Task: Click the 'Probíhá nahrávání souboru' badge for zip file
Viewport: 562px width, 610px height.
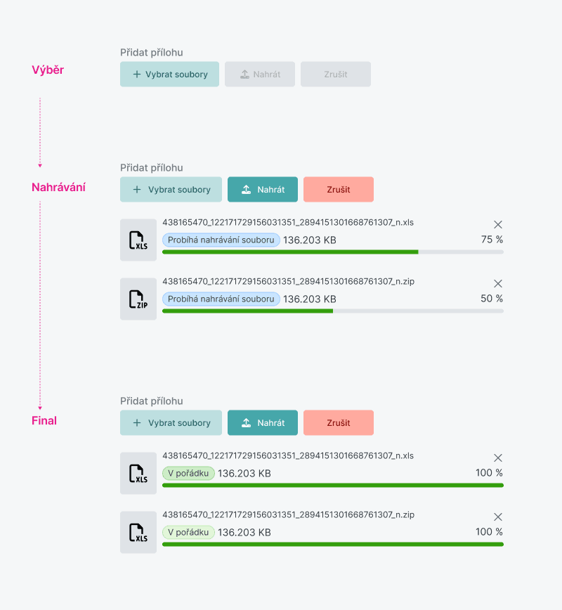Action: (x=221, y=299)
